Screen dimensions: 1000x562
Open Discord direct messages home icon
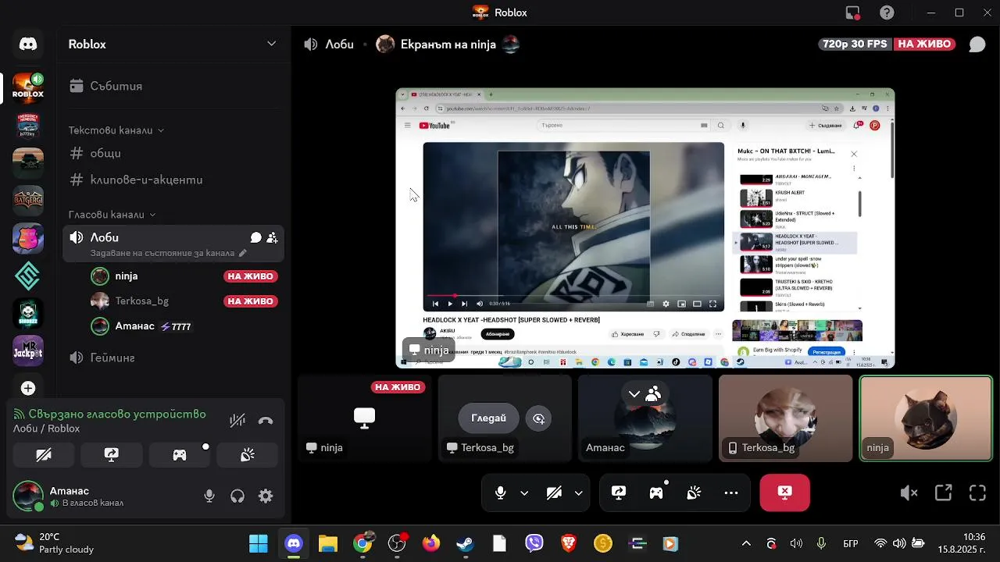28,44
